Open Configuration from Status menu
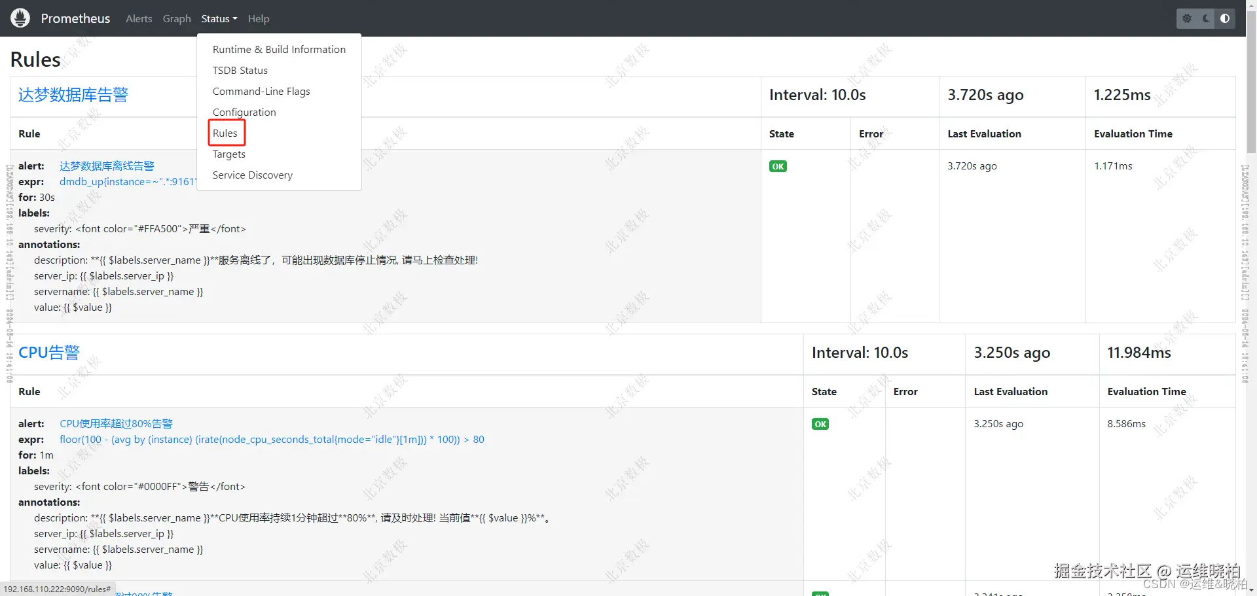This screenshot has height=596, width=1257. point(279,113)
